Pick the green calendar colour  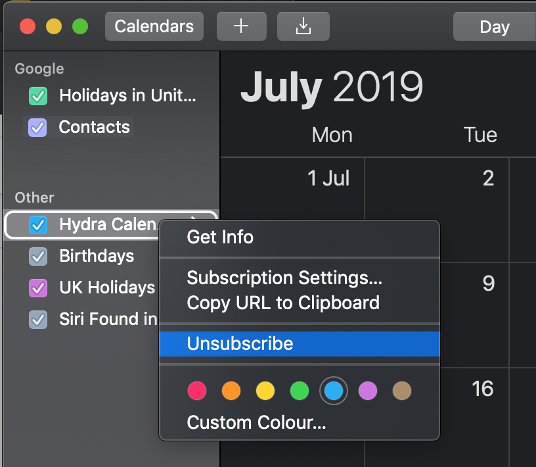(300, 391)
